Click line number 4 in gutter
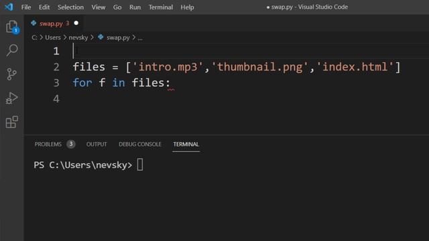Image resolution: width=429 pixels, height=241 pixels. (56, 98)
